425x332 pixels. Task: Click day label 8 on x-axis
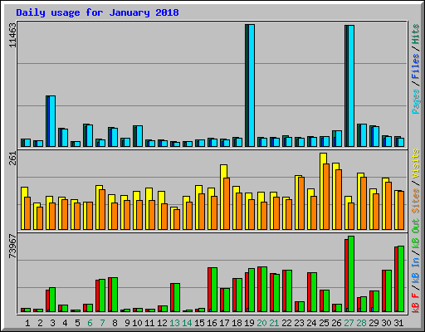click(115, 323)
